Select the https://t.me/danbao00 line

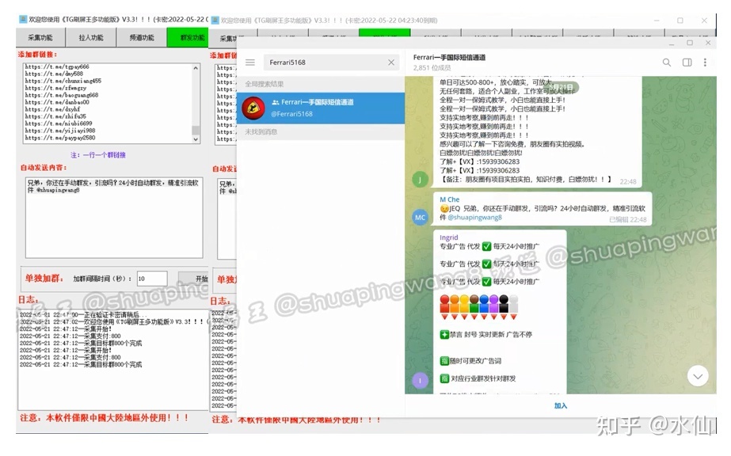coord(57,102)
